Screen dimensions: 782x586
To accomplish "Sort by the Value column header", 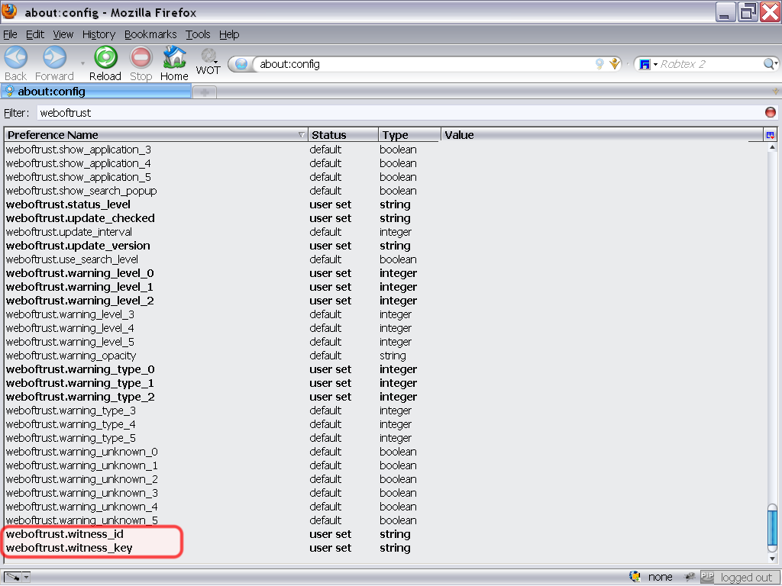I will click(602, 135).
